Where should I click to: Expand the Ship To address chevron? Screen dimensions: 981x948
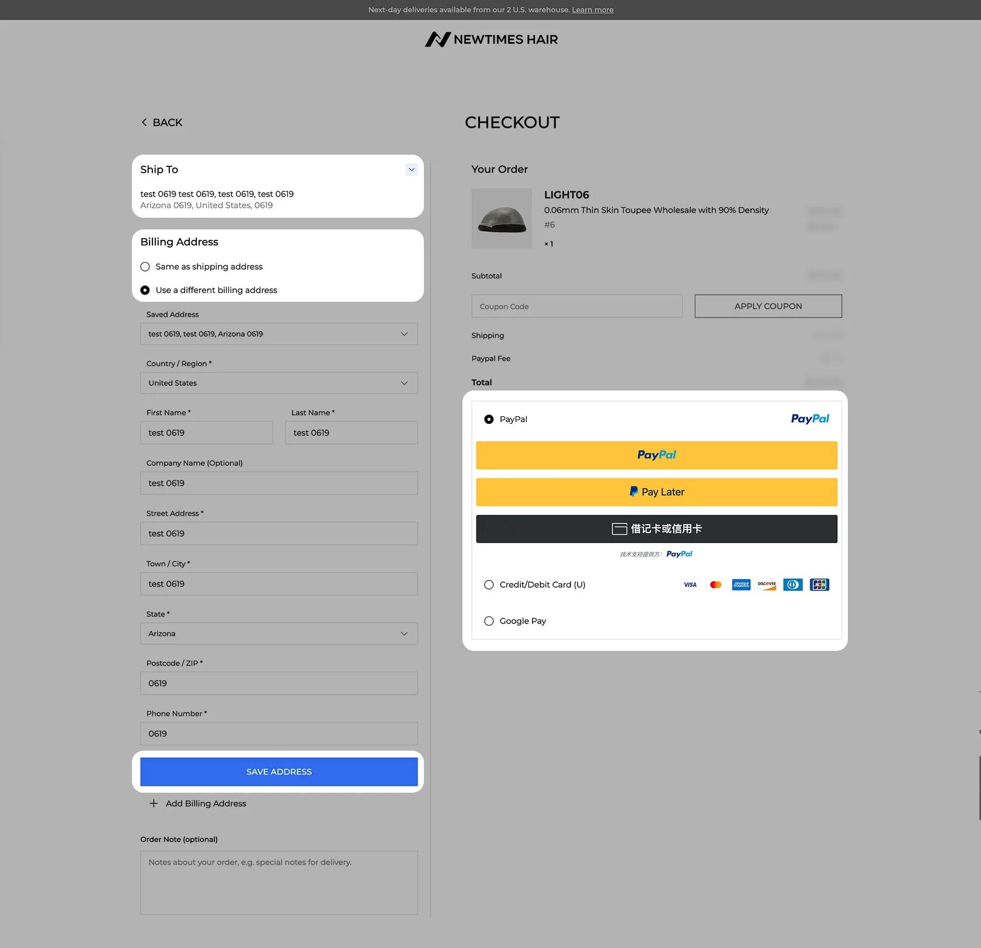click(x=412, y=169)
